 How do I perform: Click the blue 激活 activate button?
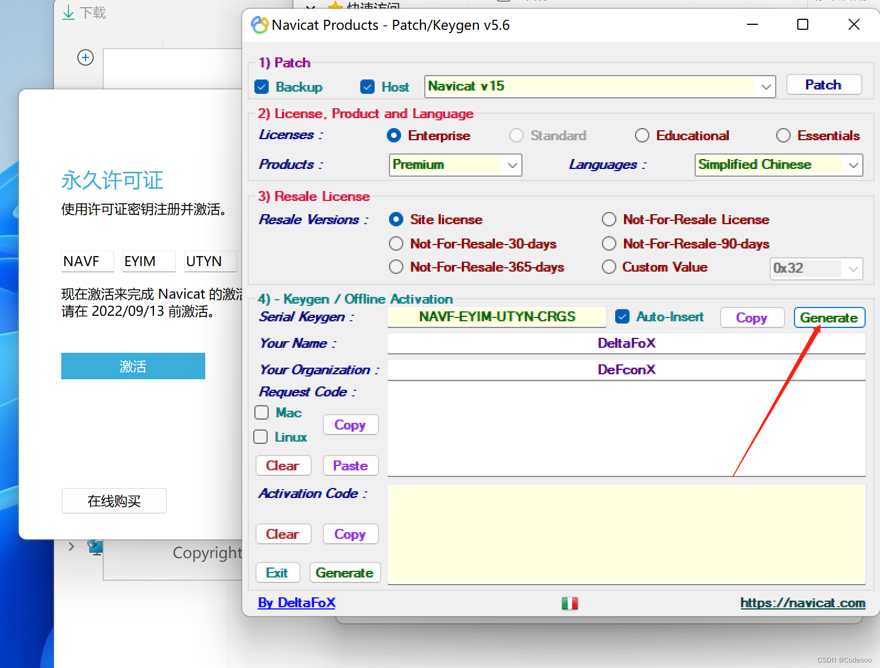coord(133,366)
